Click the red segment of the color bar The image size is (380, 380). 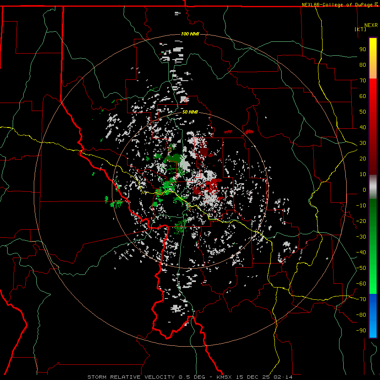[x=373, y=127]
